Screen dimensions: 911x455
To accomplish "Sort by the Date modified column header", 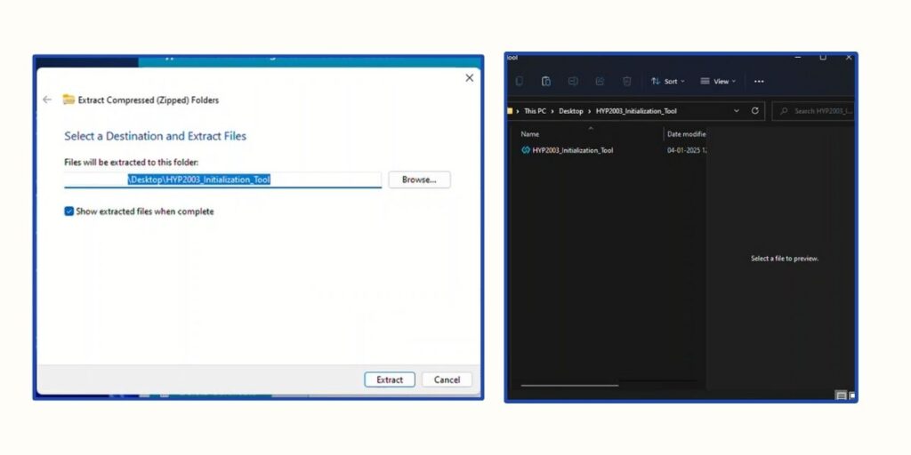I will [686, 134].
